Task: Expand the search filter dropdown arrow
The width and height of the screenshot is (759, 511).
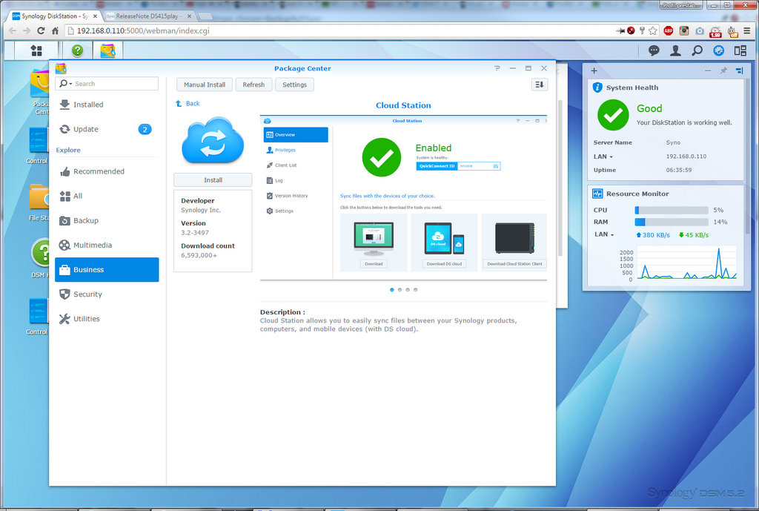Action: [x=70, y=84]
